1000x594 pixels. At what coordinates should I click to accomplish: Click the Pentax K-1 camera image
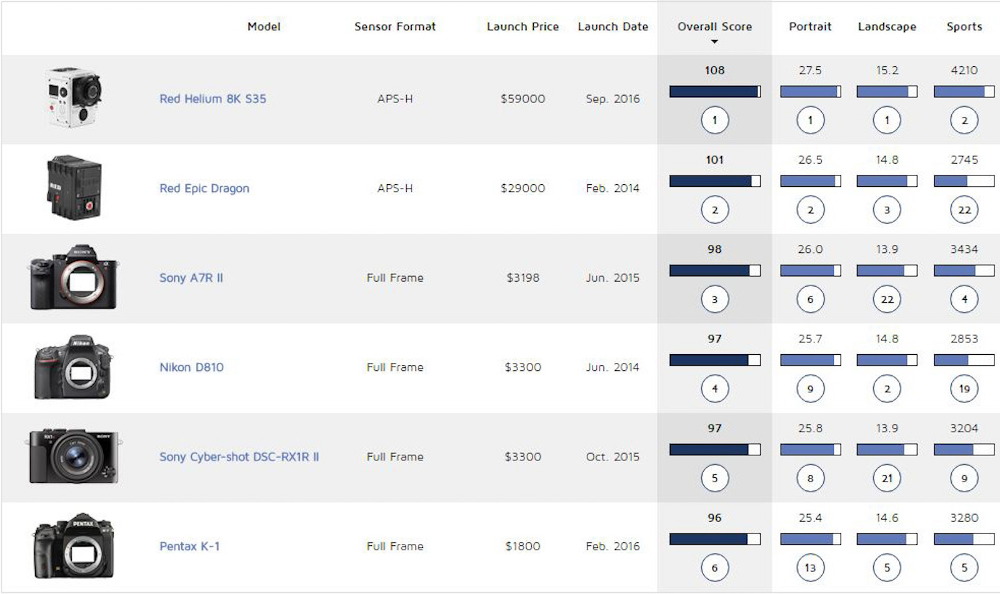pos(73,546)
